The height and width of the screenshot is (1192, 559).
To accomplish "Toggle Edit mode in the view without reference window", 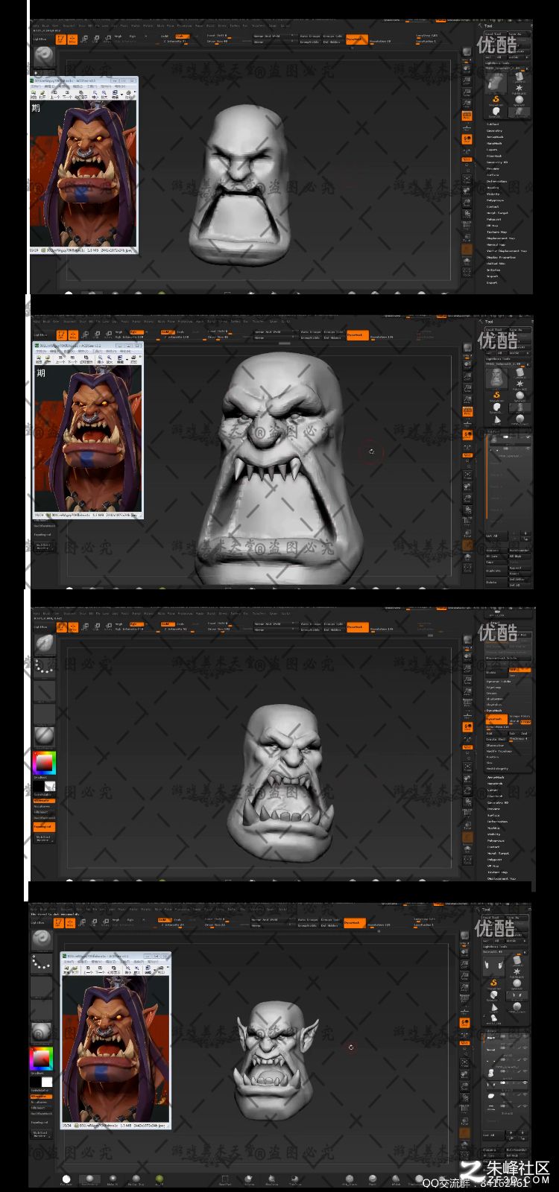I will 62,627.
